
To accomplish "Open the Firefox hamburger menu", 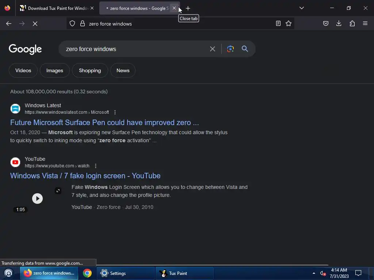I will pos(365,23).
